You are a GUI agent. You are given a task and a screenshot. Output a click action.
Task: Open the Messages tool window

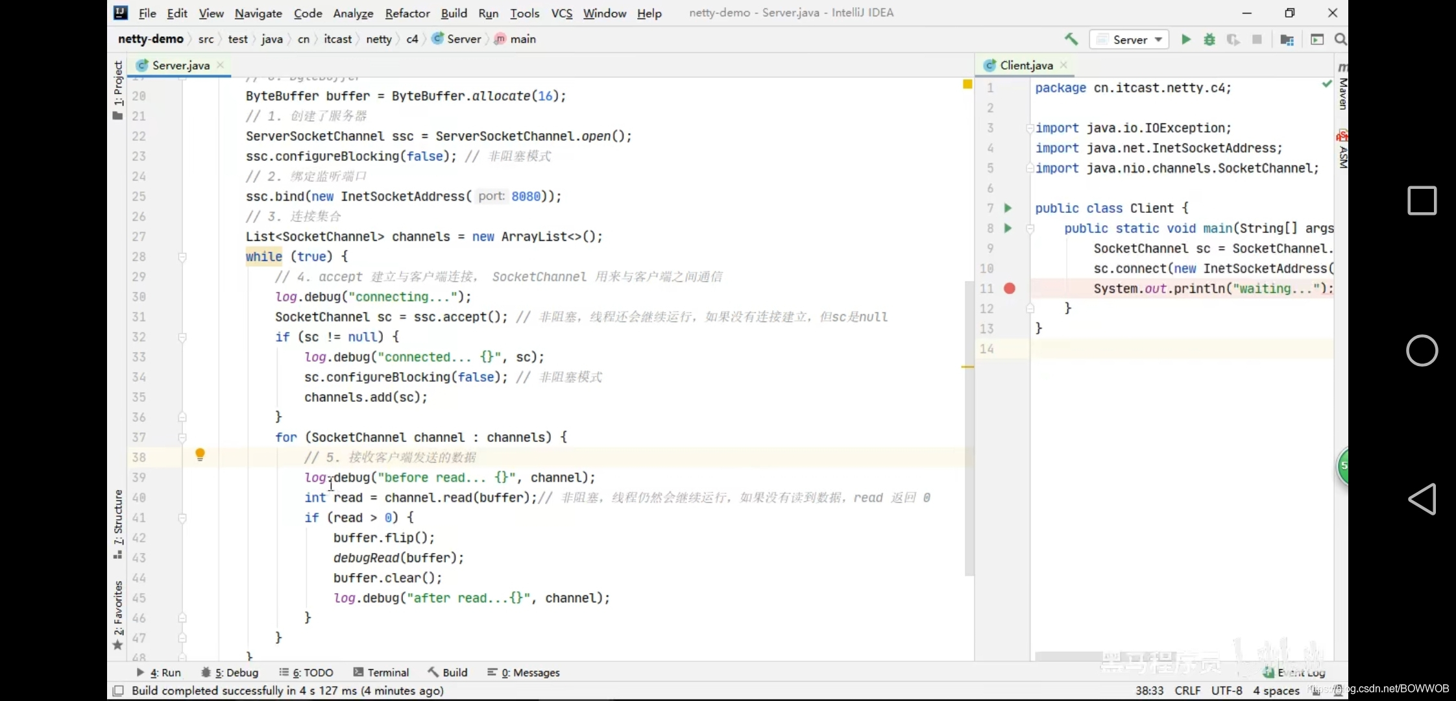click(x=524, y=672)
